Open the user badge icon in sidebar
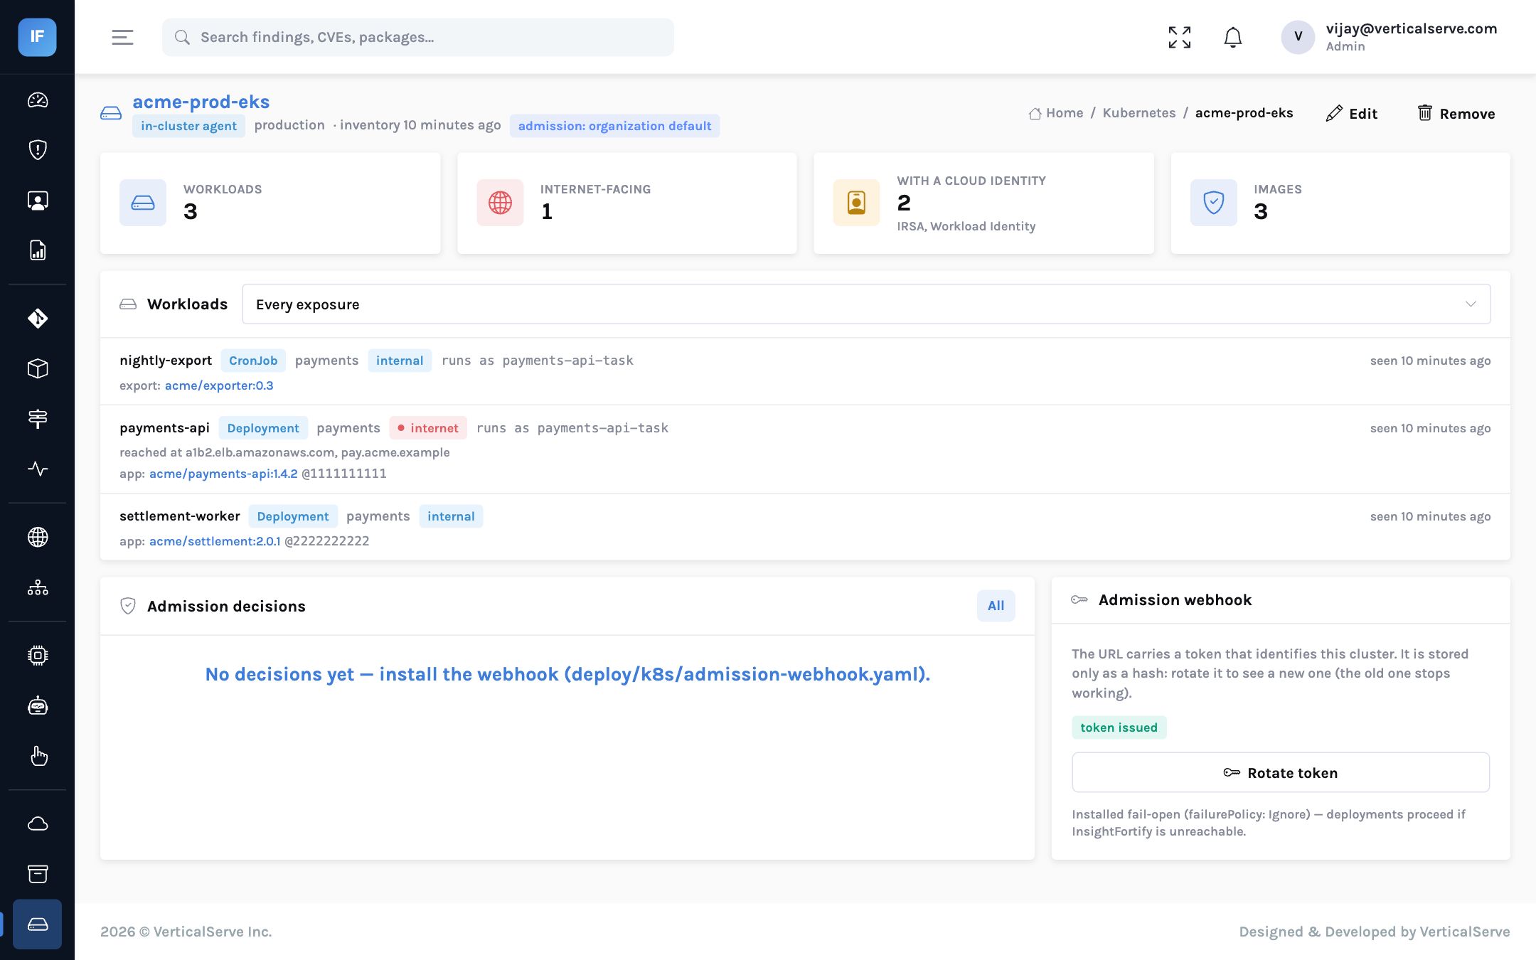The image size is (1536, 960). click(38, 201)
